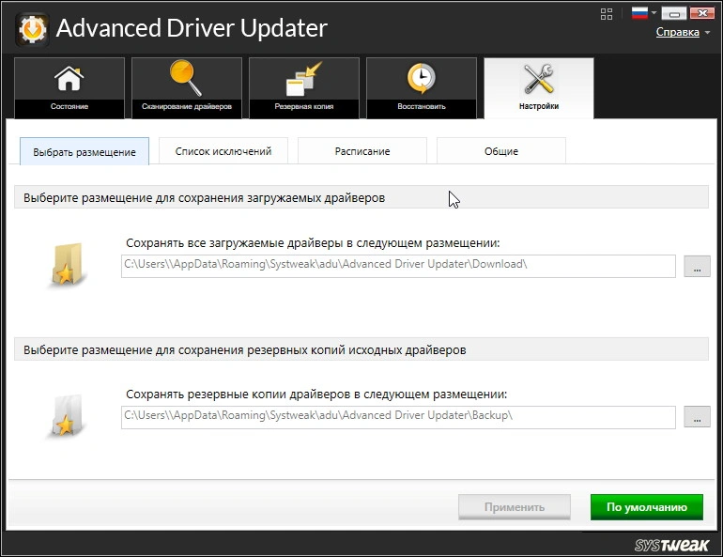Browse for the Download folder location
Viewport: 723px width, 557px height.
[x=697, y=267]
